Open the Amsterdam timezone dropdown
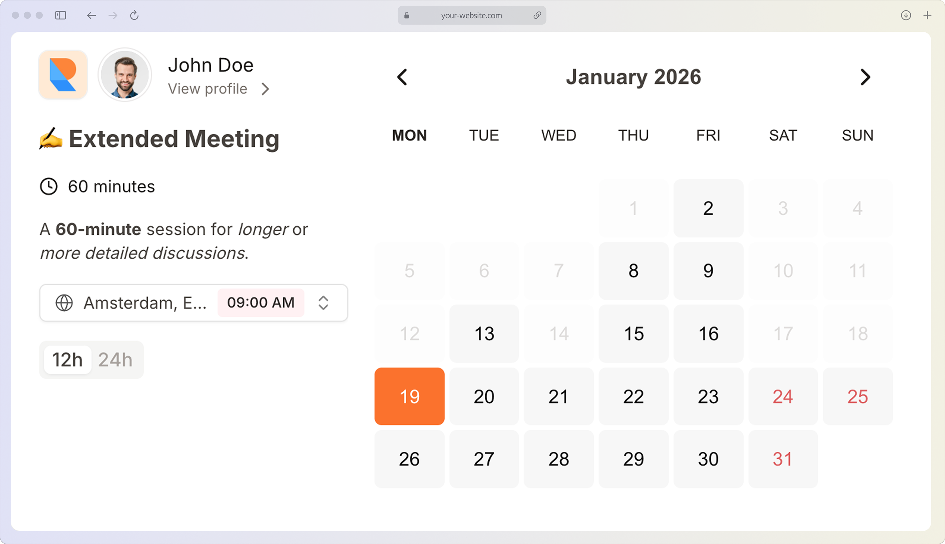 click(x=145, y=303)
